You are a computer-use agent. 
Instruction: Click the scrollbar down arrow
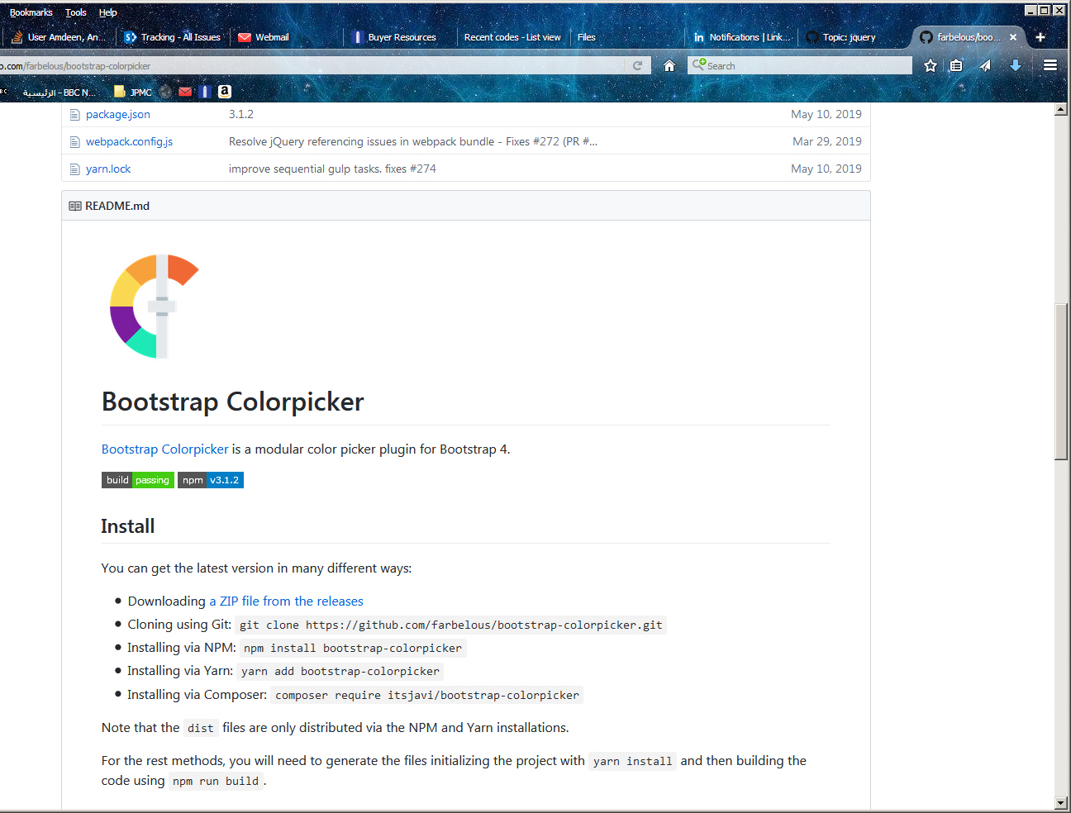click(1061, 803)
